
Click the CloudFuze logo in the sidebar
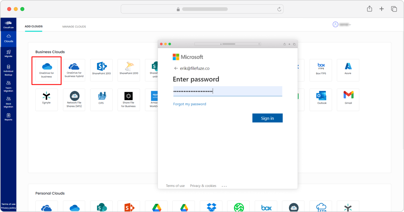(8, 25)
